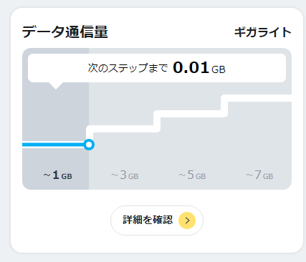The width and height of the screenshot is (306, 262).
Task: Click the white step line above ~5GB
Action: [191, 114]
